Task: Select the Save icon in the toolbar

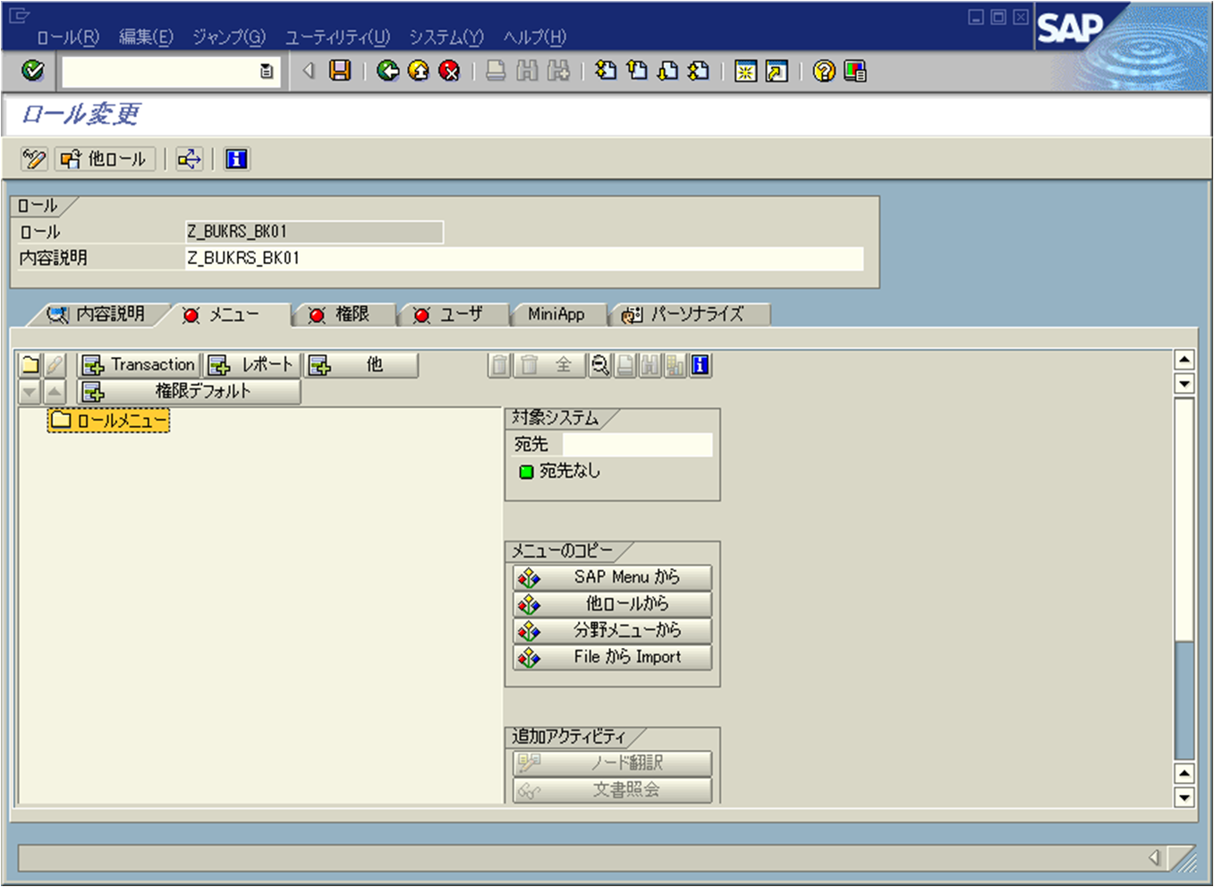Action: pos(340,72)
